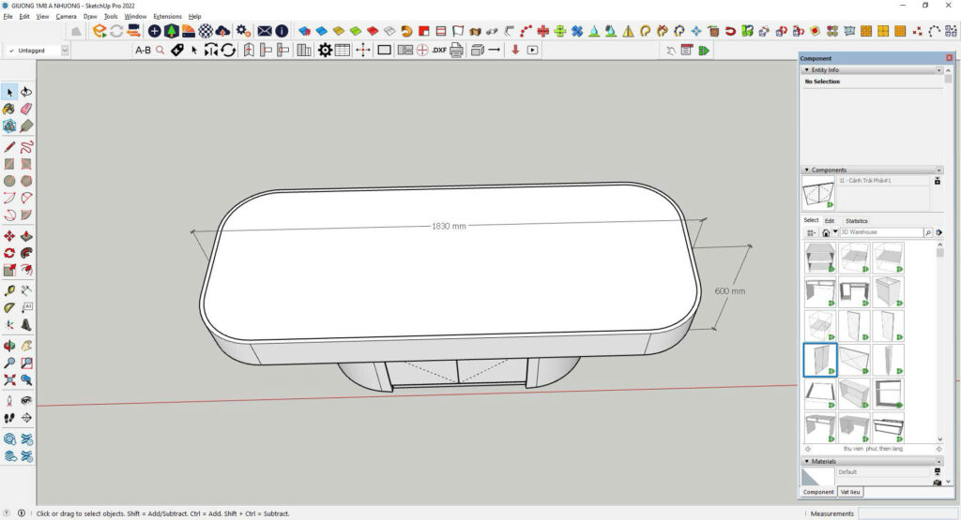Click the home In Model button

coord(826,232)
